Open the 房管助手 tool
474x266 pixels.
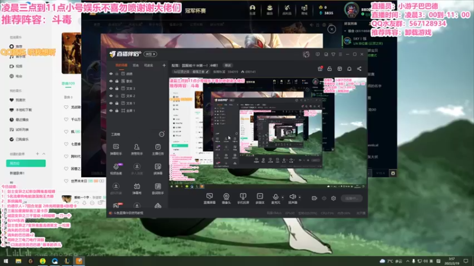137,150
